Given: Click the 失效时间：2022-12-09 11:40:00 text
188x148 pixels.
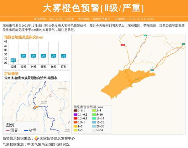Looking at the screenshot, I should pos(134,19).
